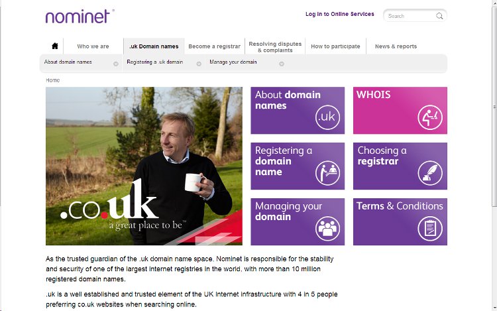
Task: Click the people group icon on Managing your domain
Action: 327,229
